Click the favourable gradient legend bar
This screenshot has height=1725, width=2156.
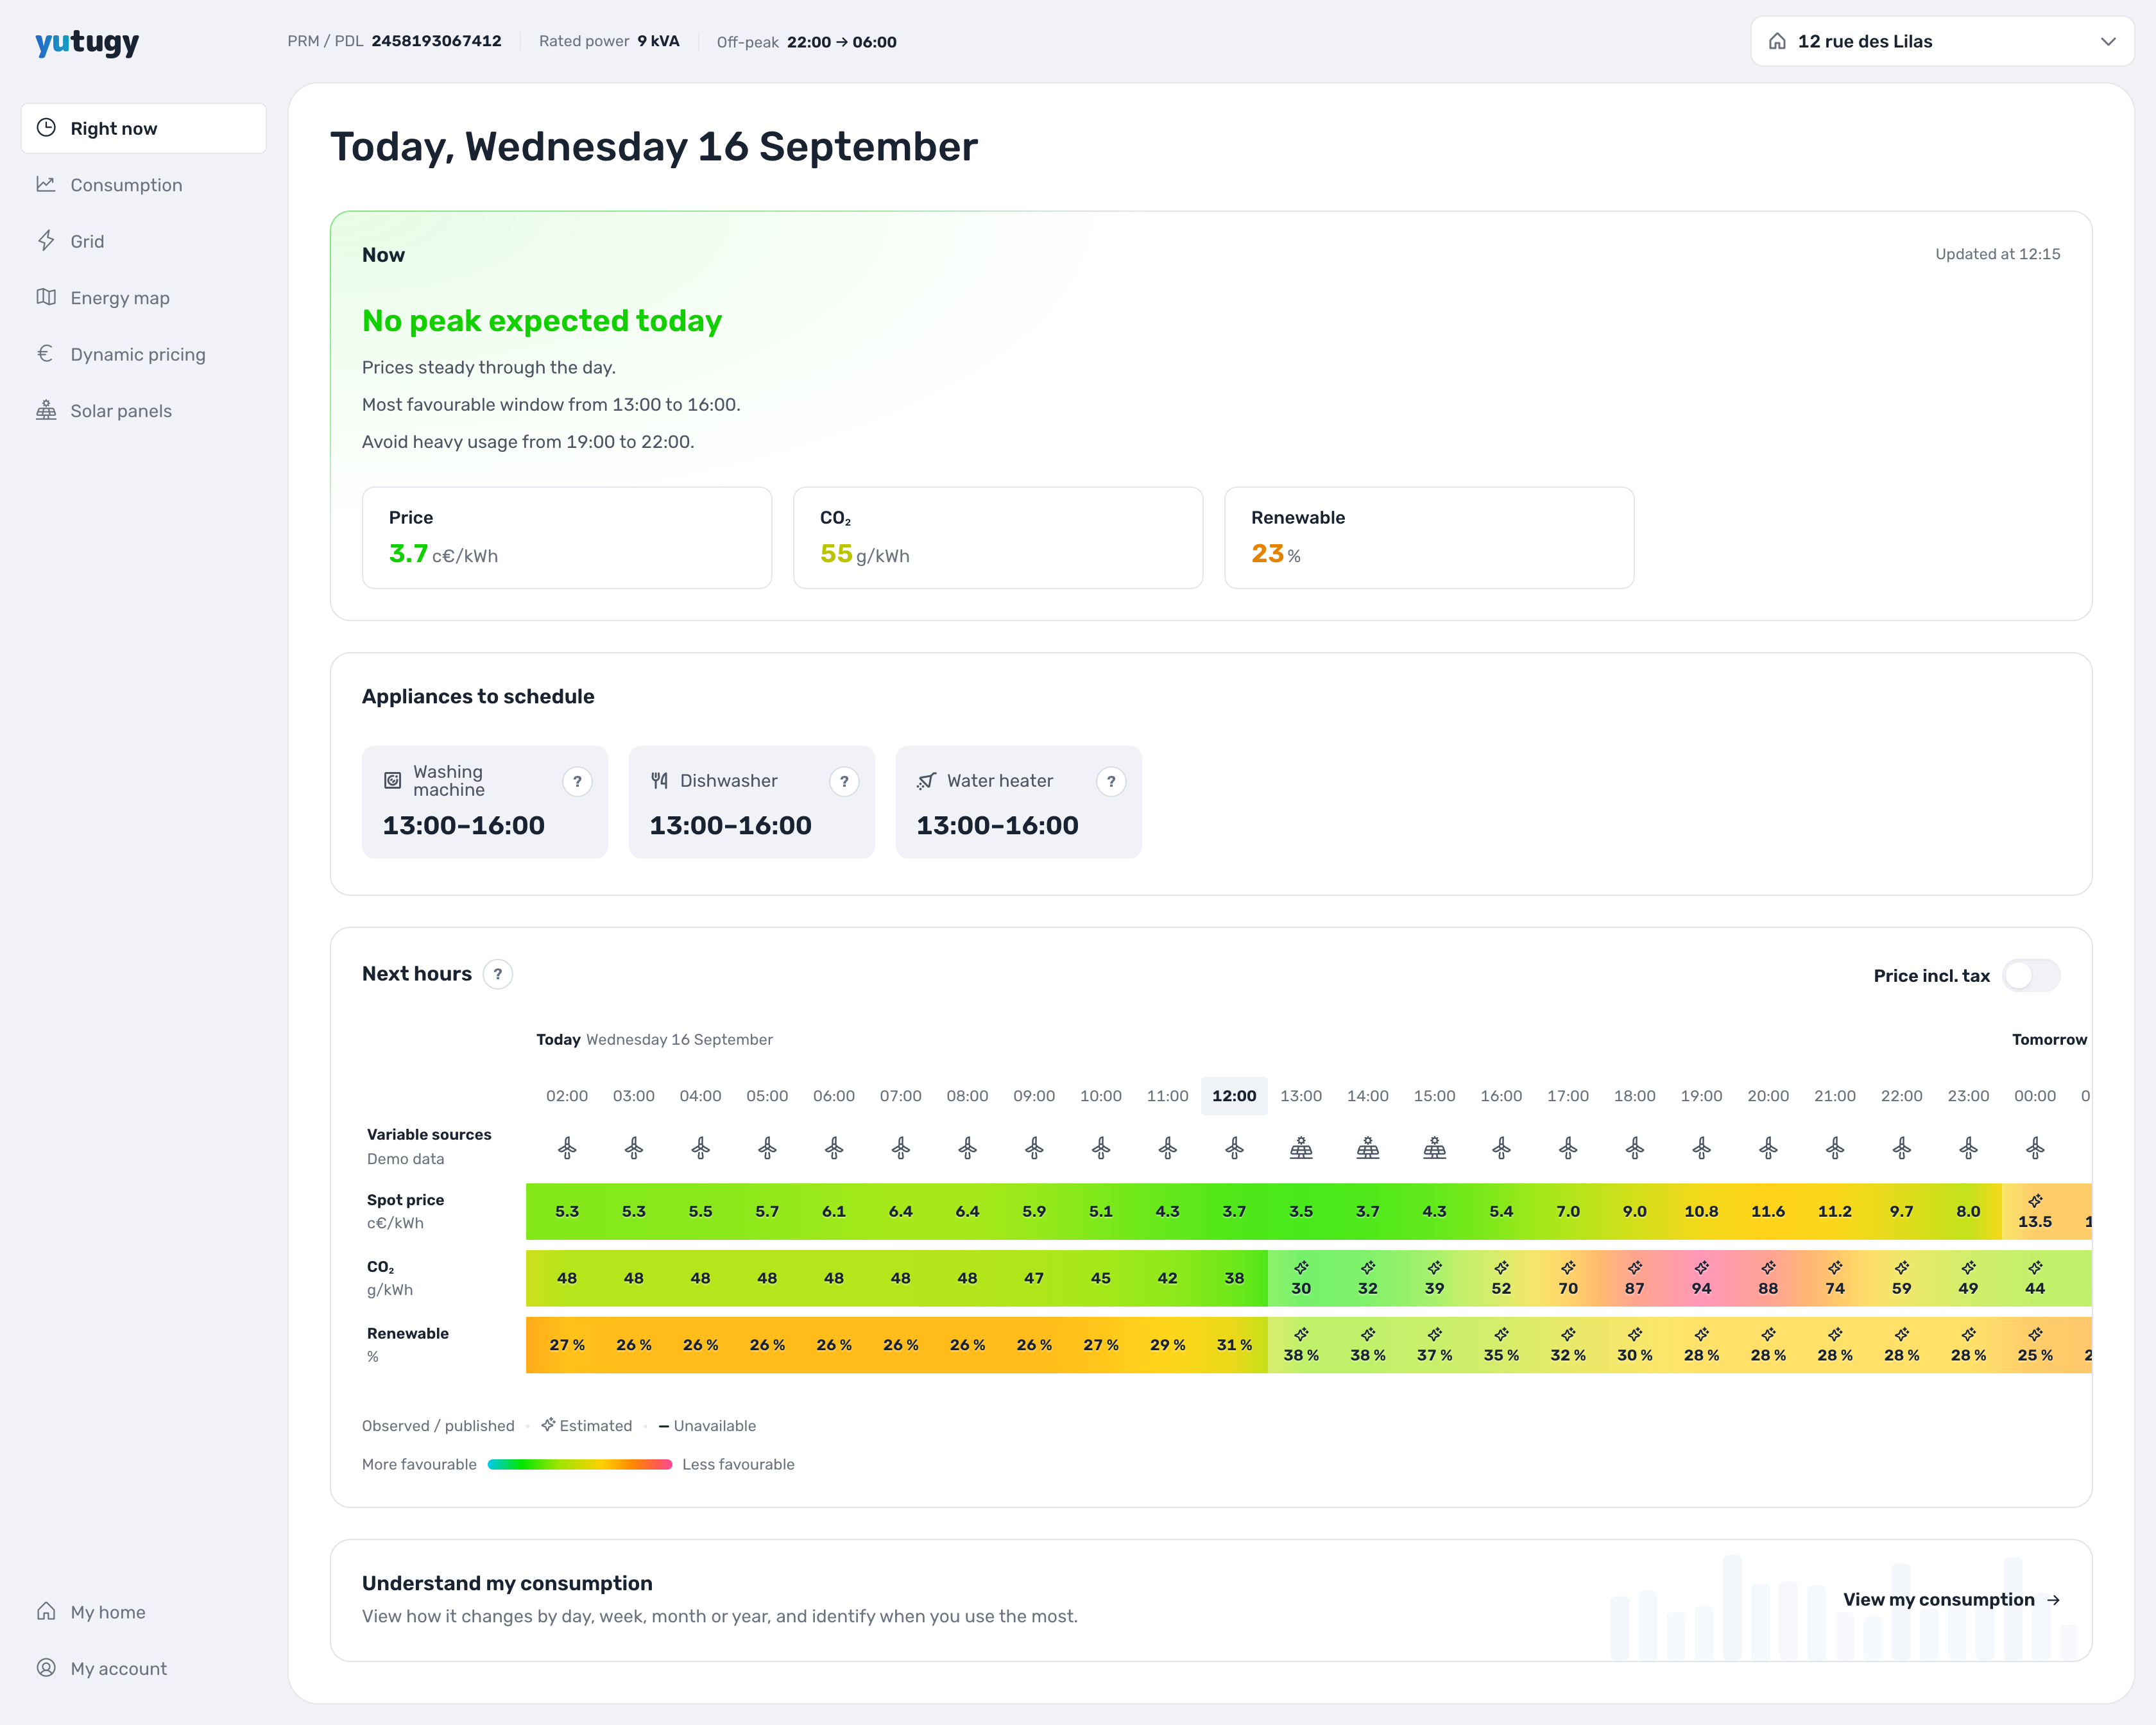pos(580,1464)
